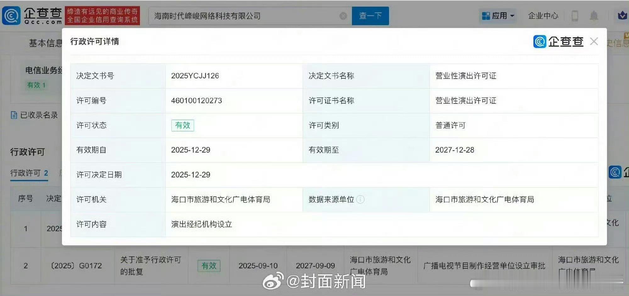Click the 普通许可 value
This screenshot has height=296, width=629.
pyautogui.click(x=450, y=126)
